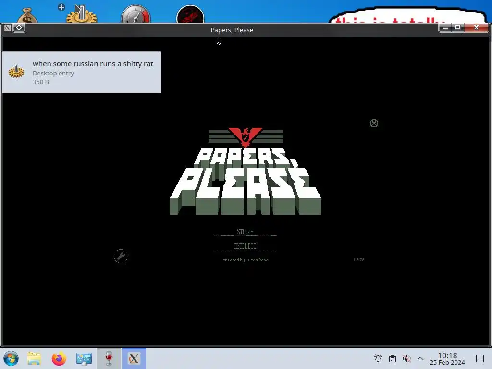The width and height of the screenshot is (492, 369).
Task: Close the Papers, Please window
Action: pyautogui.click(x=476, y=28)
